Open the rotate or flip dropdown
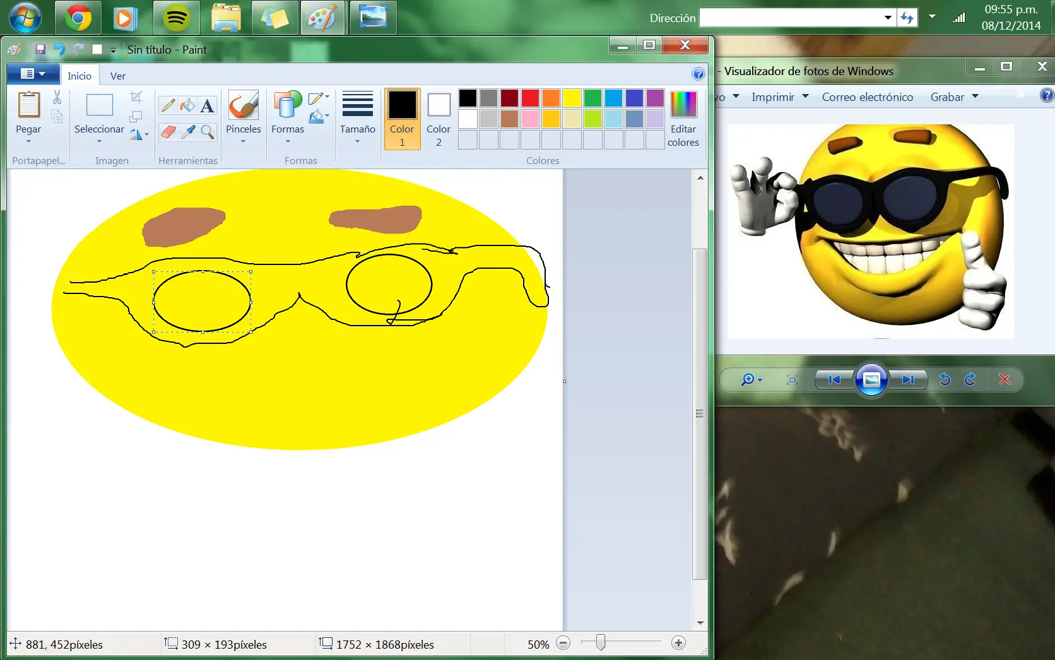Image resolution: width=1055 pixels, height=660 pixels. coord(139,134)
